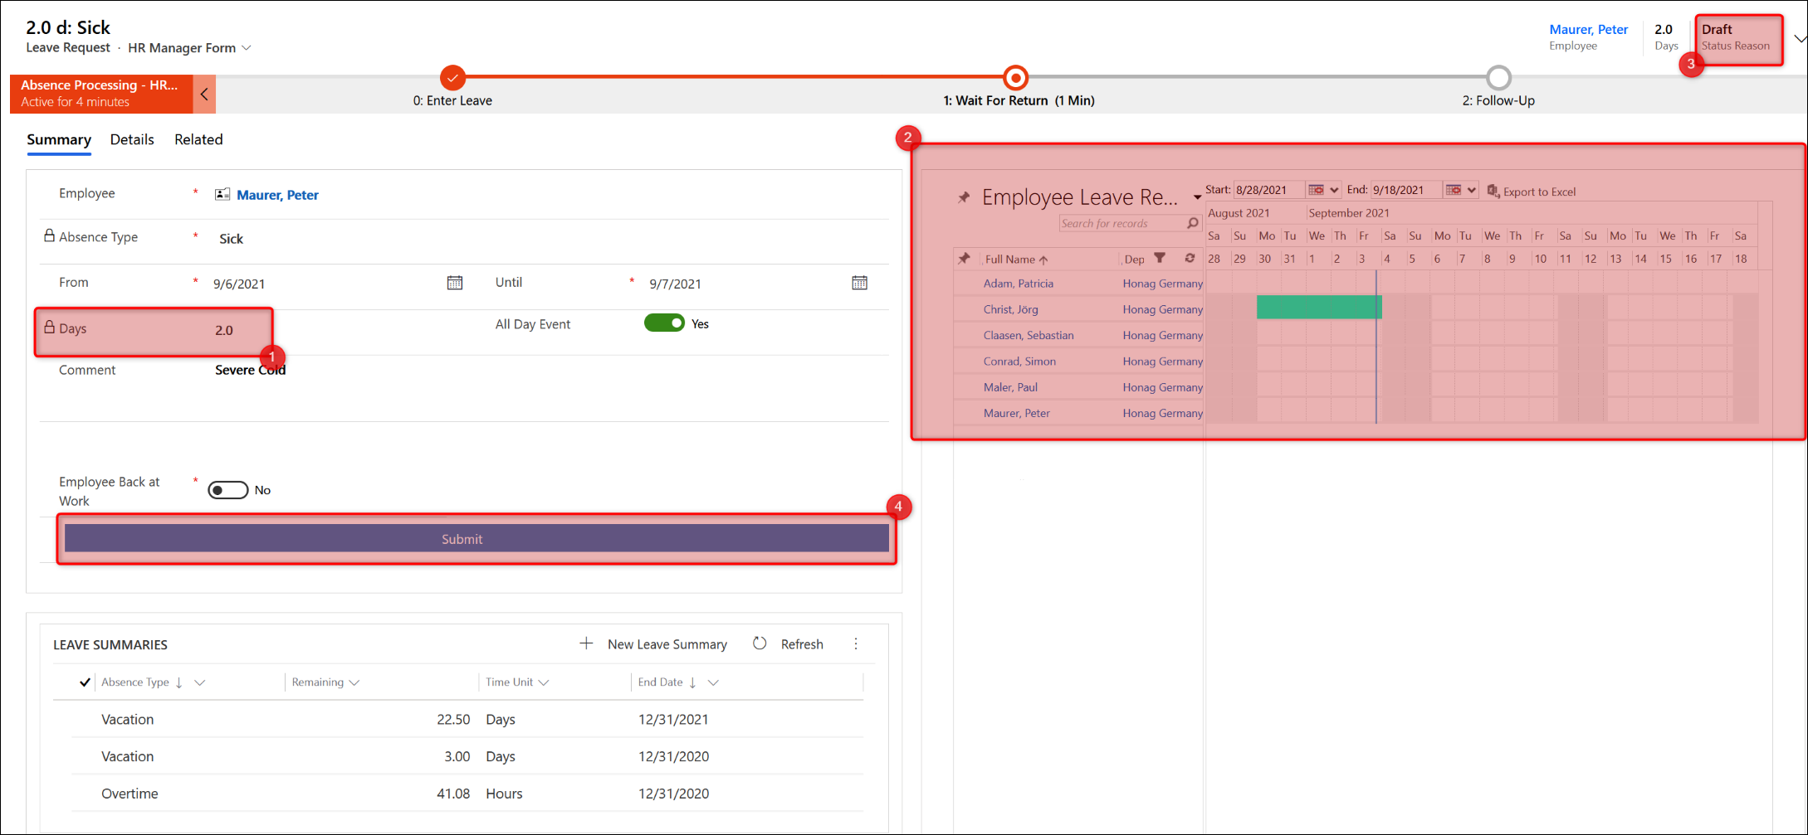Click the refresh icon beside Dep column
The image size is (1808, 835).
1190,258
